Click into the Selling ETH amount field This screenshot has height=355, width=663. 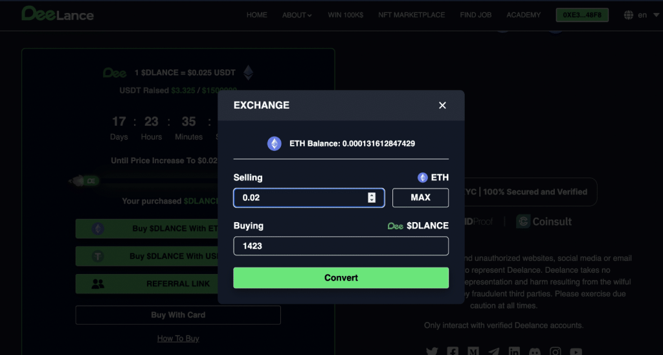[x=299, y=198]
